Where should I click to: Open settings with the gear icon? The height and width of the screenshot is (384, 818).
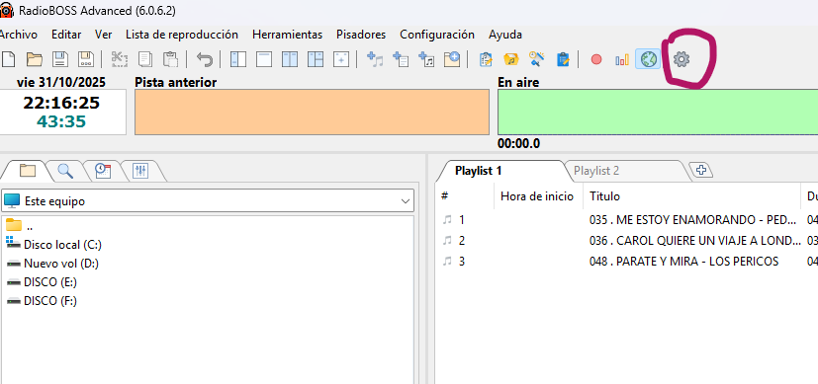pyautogui.click(x=681, y=59)
